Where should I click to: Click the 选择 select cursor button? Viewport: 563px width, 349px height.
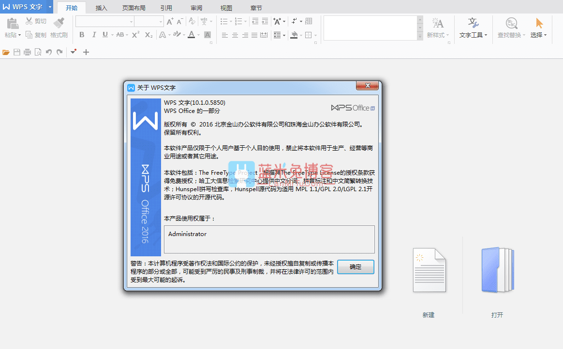point(538,28)
